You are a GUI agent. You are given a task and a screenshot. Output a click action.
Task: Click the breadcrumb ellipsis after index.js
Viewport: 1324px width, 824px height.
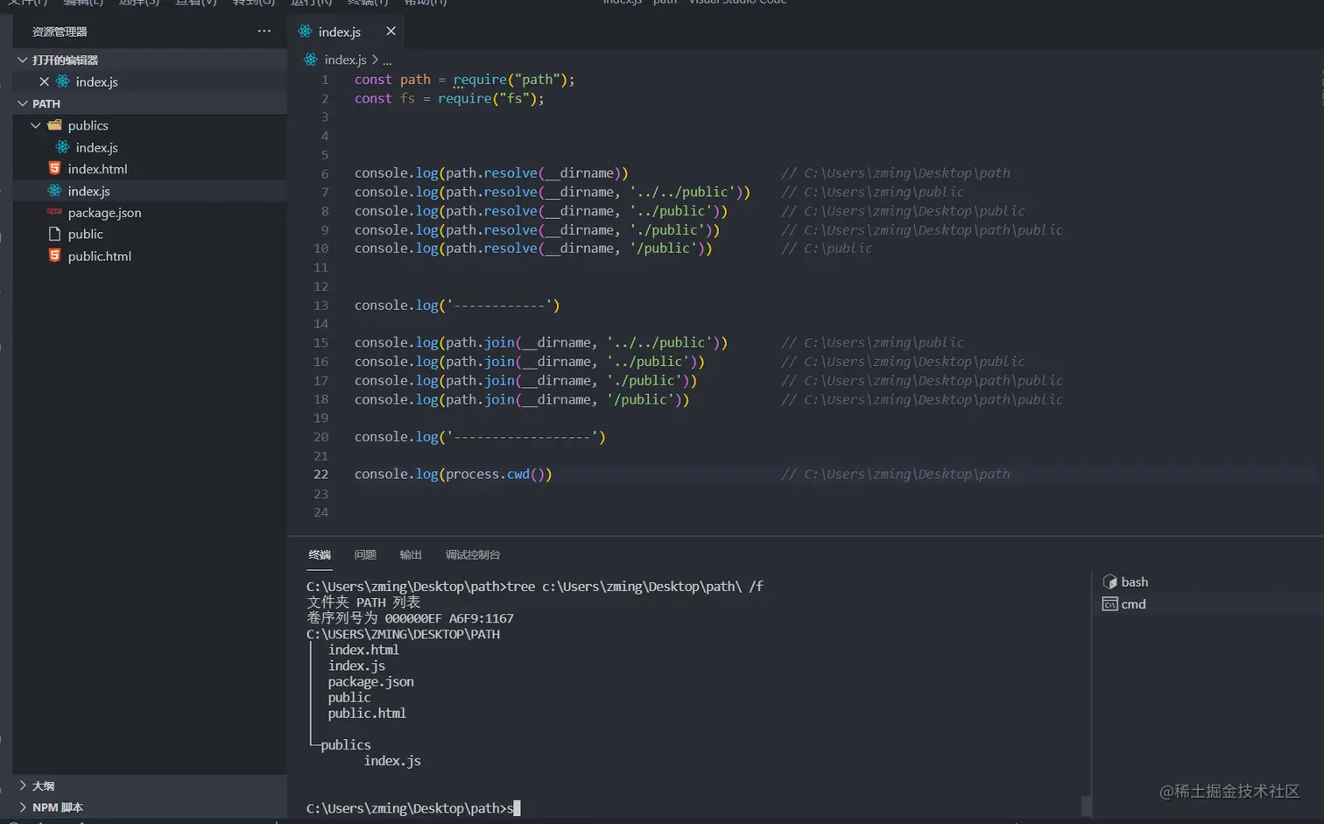[387, 60]
